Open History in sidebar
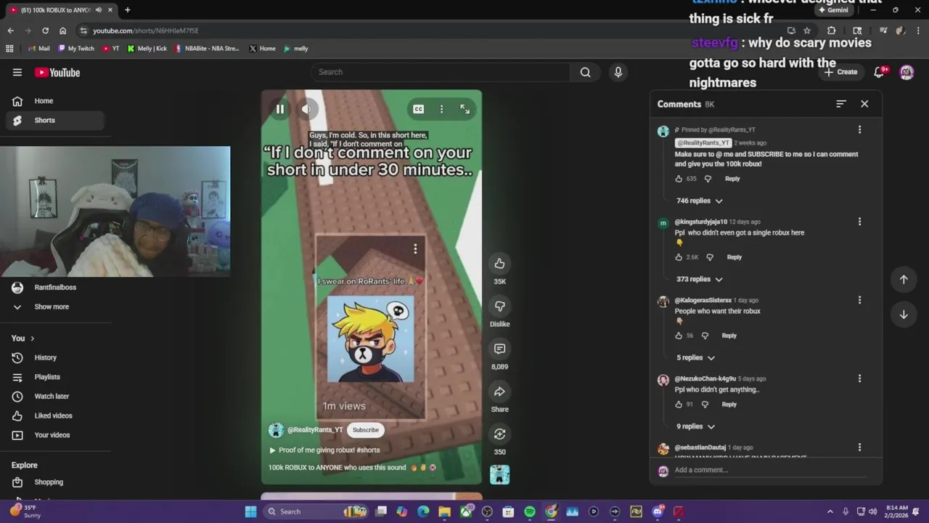This screenshot has height=523, width=929. click(57, 357)
